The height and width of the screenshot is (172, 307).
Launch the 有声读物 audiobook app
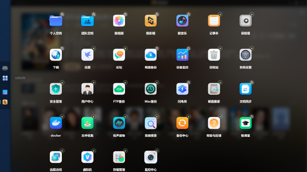(x=119, y=123)
